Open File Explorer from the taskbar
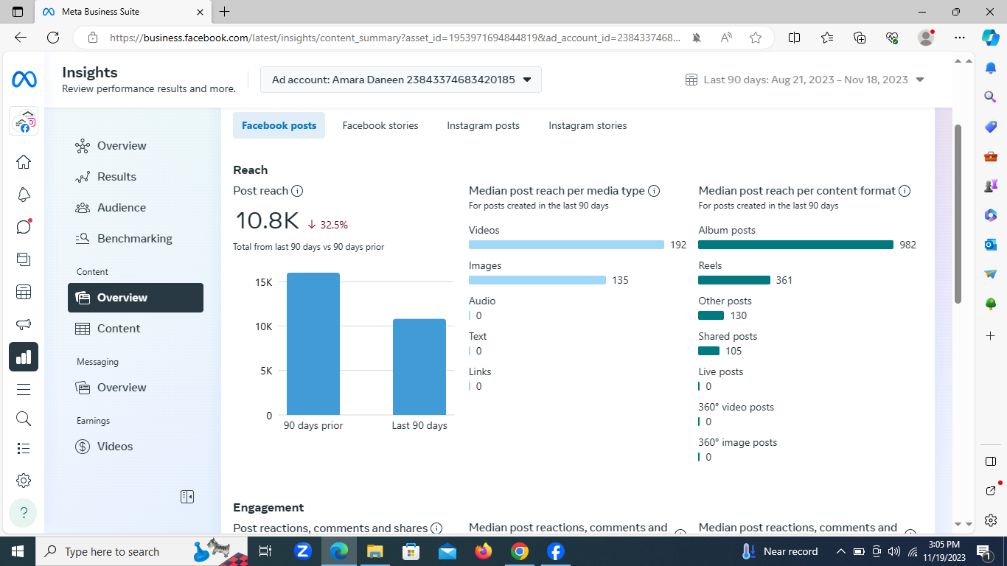 point(375,551)
